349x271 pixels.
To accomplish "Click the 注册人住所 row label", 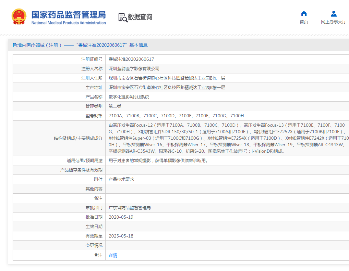I will 92,78.
